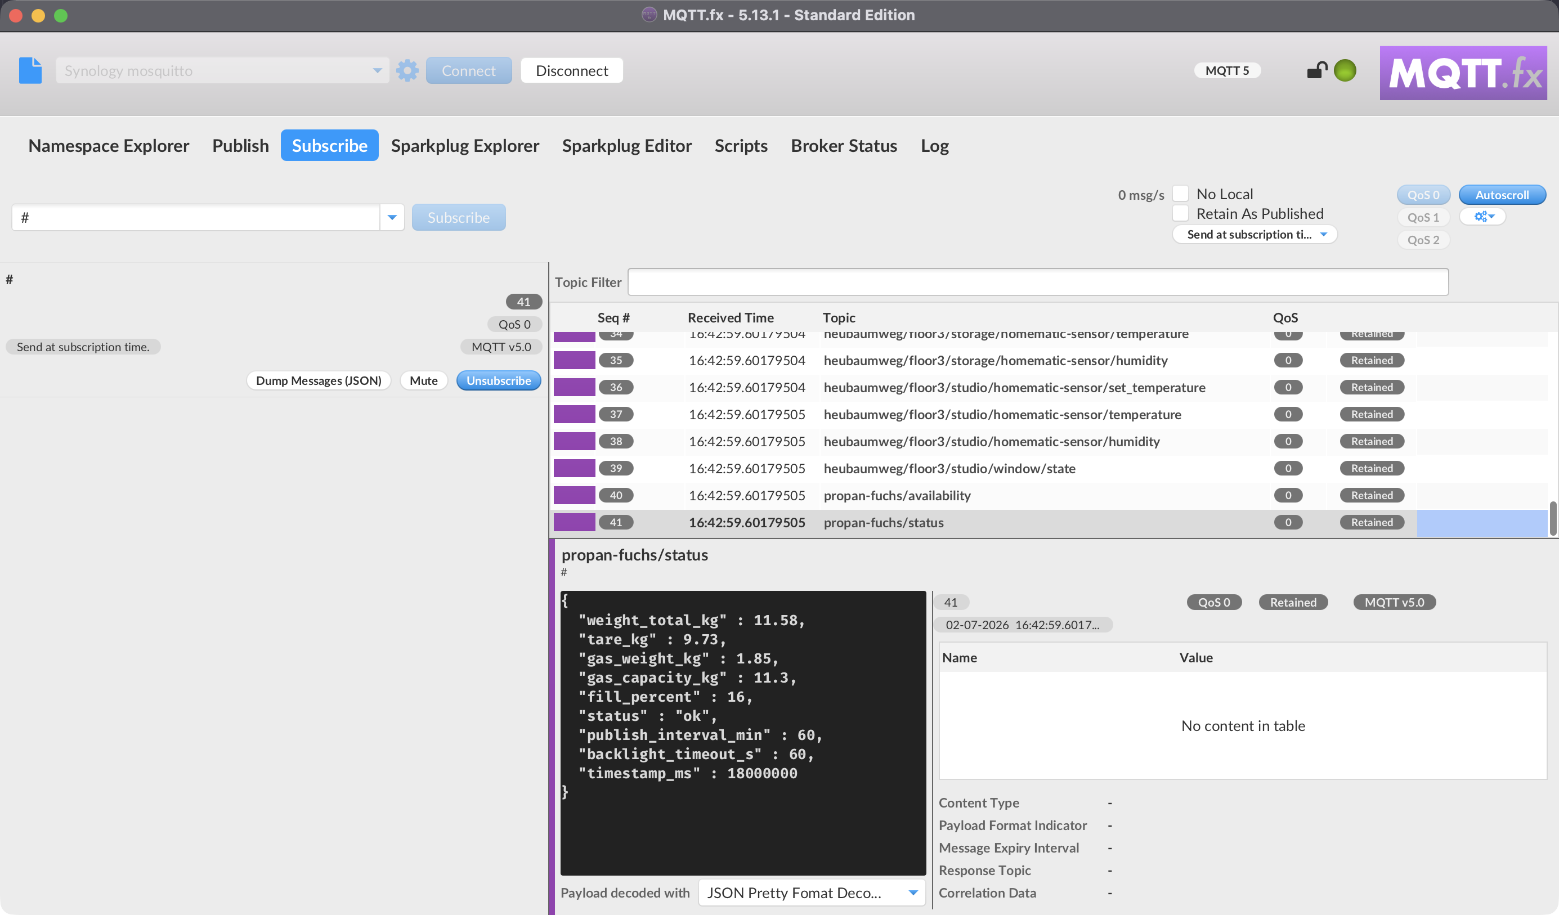Click the 41 message count badge
The width and height of the screenshot is (1559, 915).
click(523, 302)
